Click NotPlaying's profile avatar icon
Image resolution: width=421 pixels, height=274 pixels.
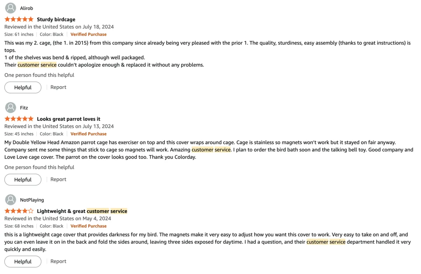click(10, 199)
